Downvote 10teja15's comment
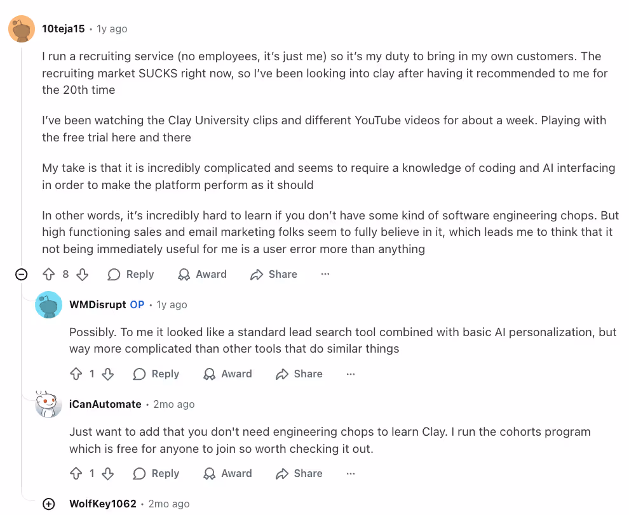Screen dimensions: 629x515 pyautogui.click(x=81, y=274)
